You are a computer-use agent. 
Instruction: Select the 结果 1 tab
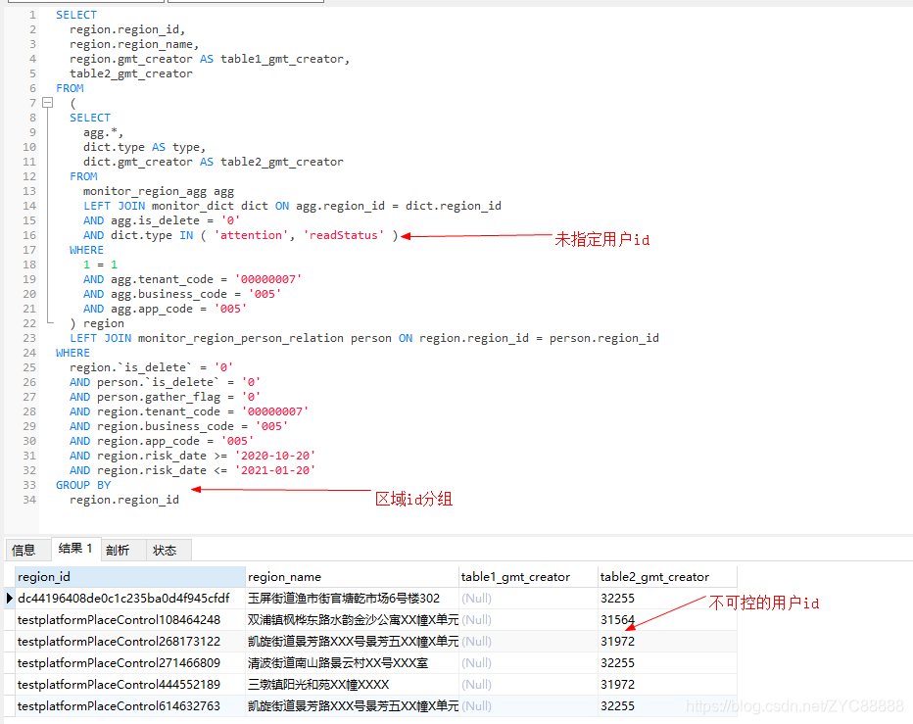(75, 549)
